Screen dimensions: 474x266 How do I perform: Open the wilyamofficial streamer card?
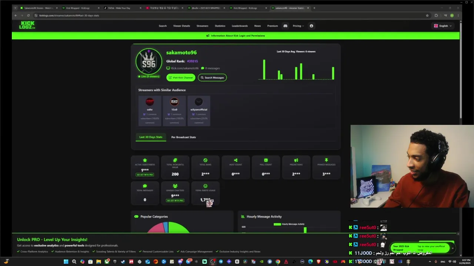[x=199, y=111]
